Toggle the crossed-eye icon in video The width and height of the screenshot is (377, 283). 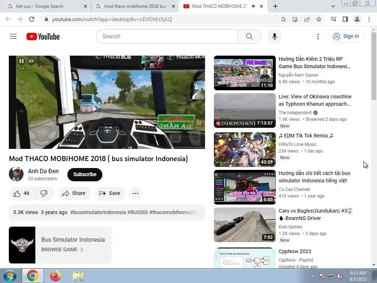pyautogui.click(x=31, y=61)
